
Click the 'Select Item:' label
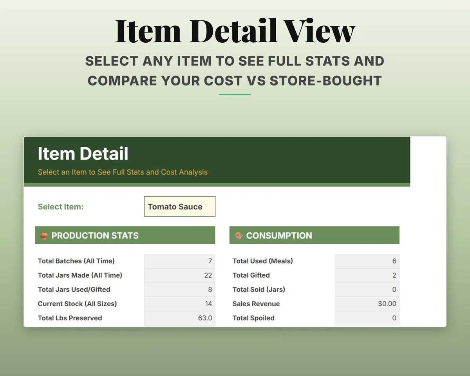(x=61, y=207)
